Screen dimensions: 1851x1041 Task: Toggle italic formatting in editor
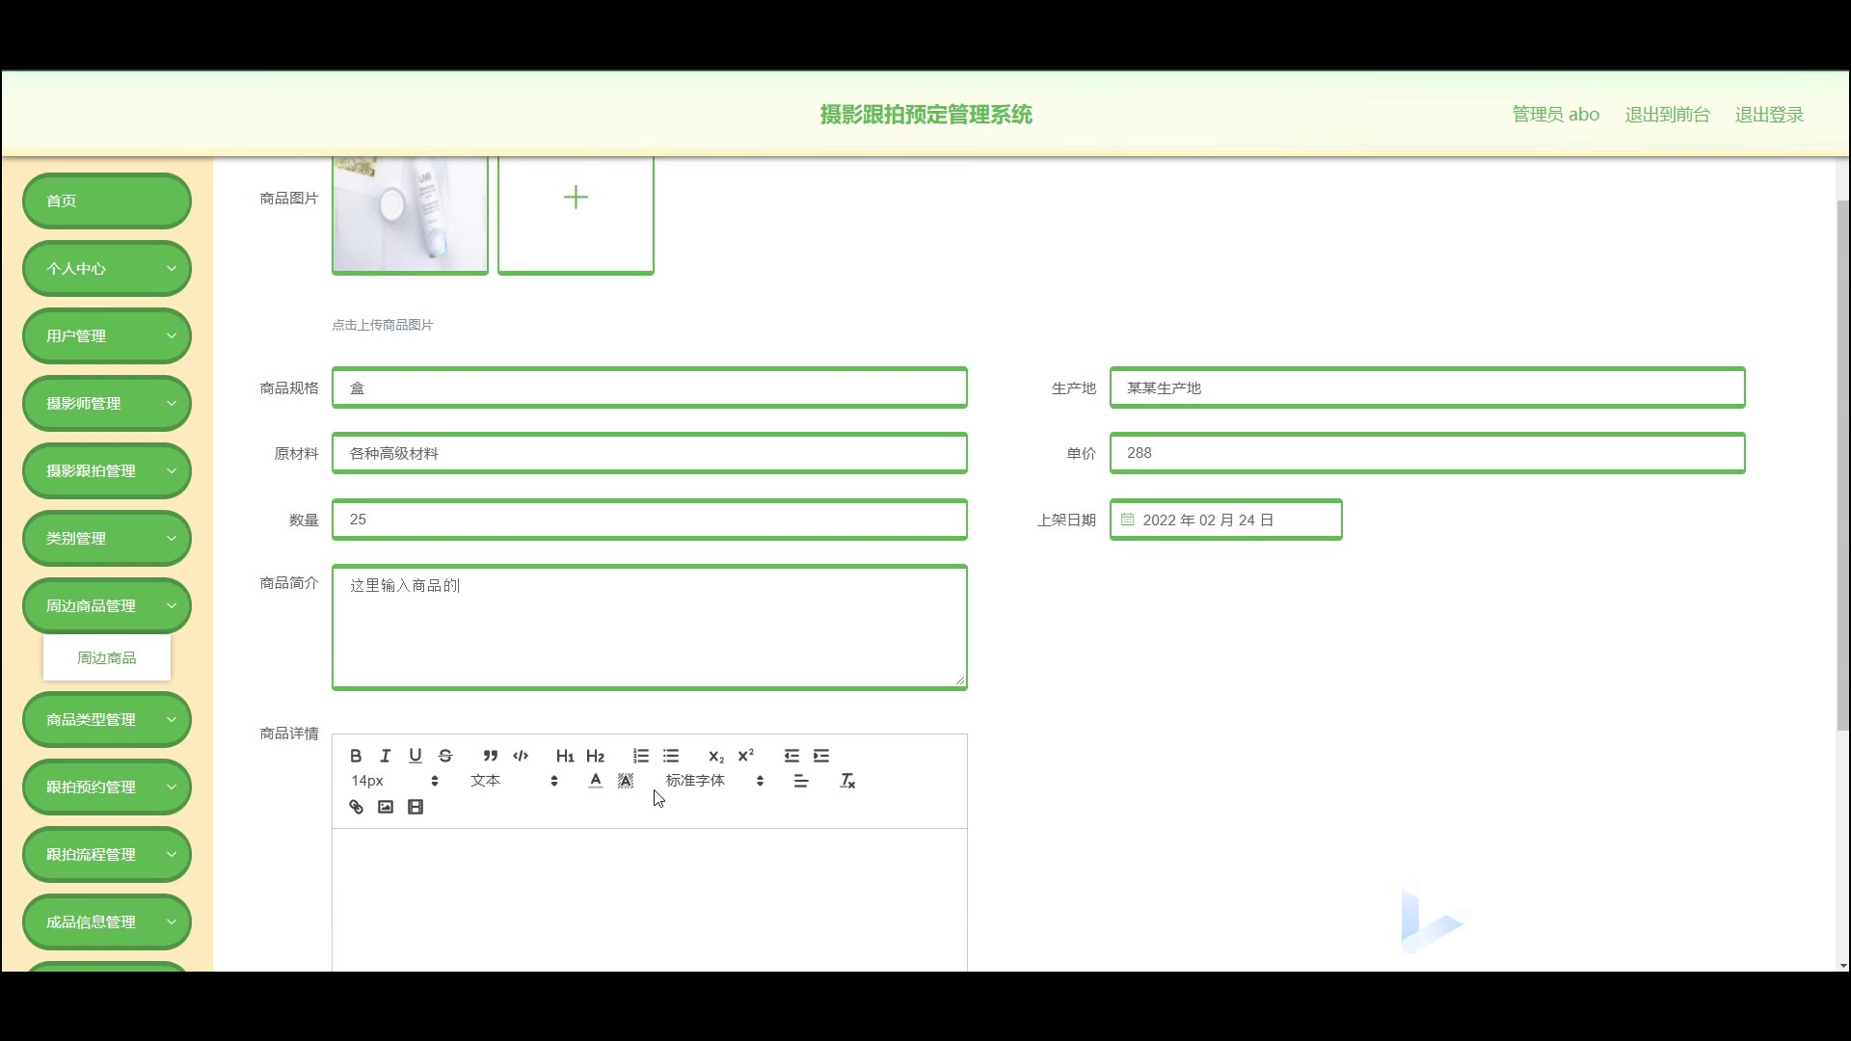pyautogui.click(x=386, y=756)
